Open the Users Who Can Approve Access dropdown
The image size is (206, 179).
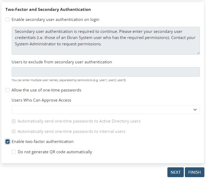click(106, 110)
